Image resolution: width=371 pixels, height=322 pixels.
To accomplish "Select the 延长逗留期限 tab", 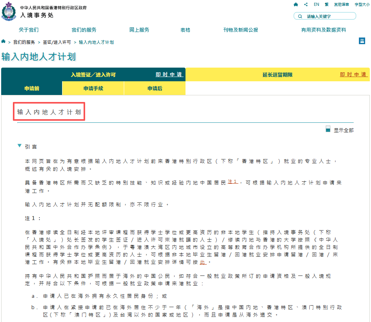I will point(278,75).
